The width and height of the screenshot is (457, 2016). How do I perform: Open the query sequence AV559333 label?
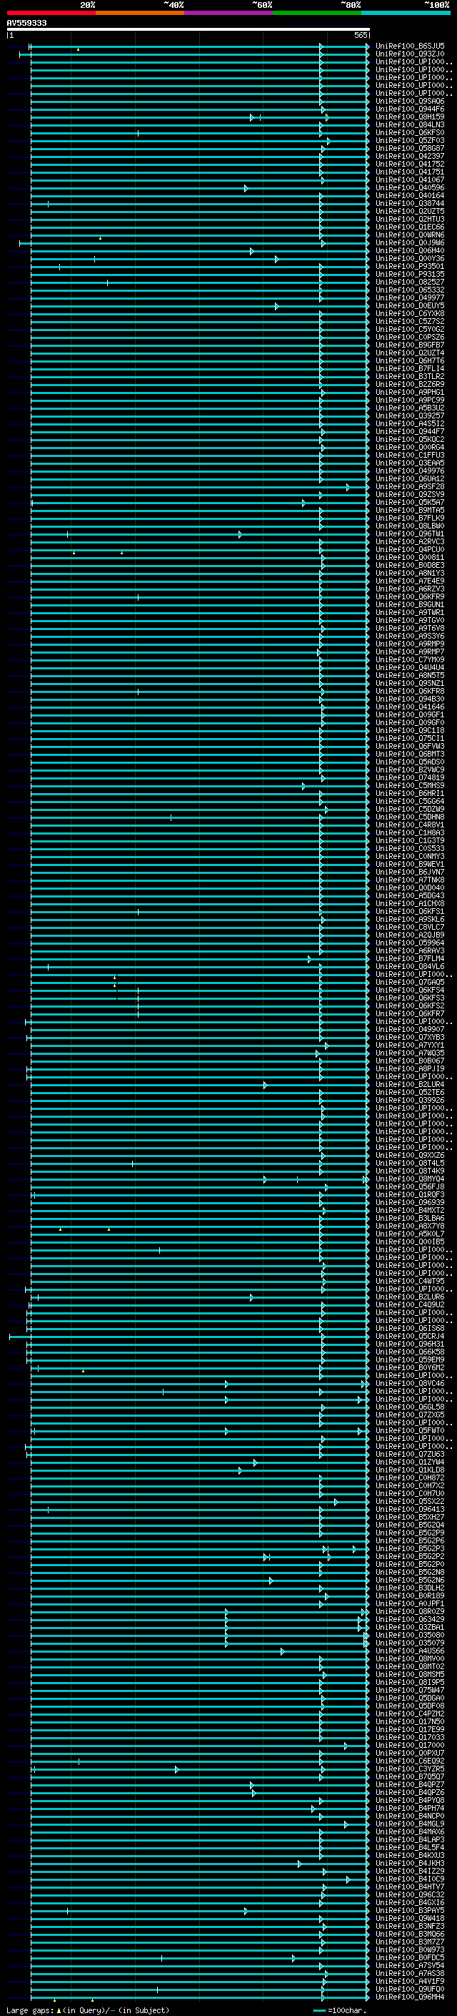[26, 23]
